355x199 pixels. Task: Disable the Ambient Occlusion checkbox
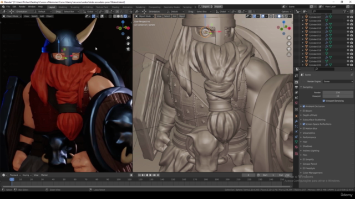304,106
